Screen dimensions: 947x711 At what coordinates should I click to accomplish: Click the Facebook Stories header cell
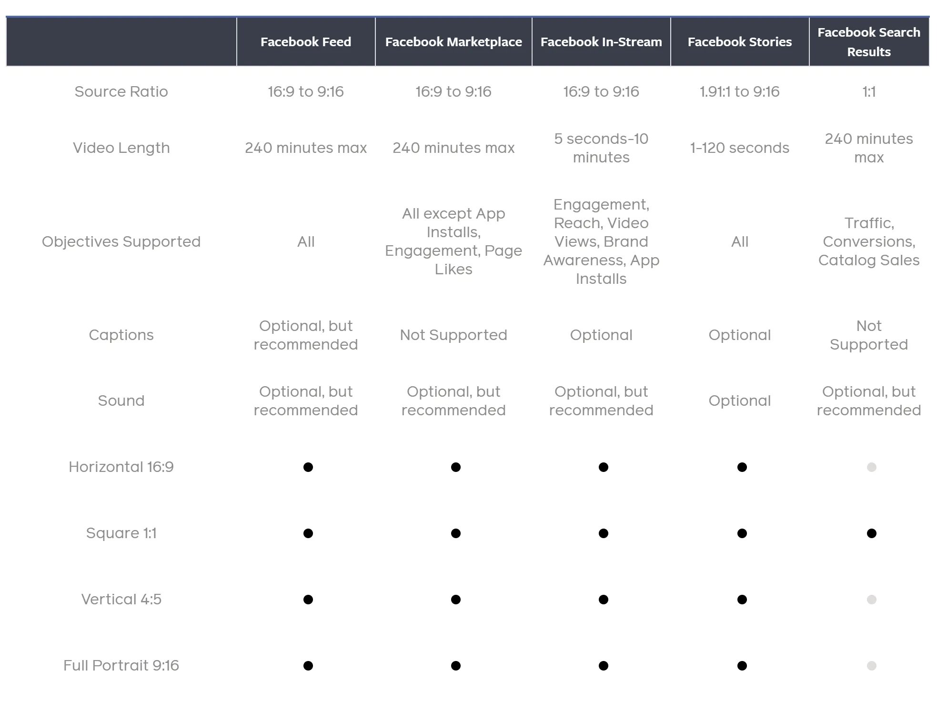(740, 42)
